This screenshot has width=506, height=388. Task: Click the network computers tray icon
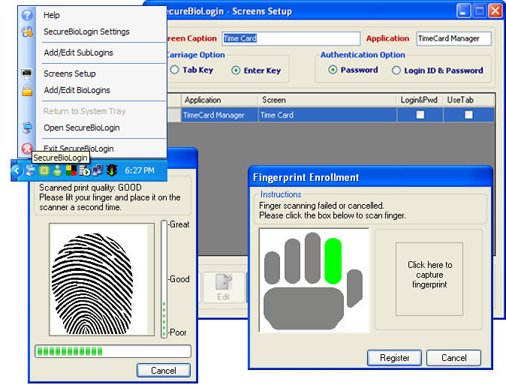[98, 170]
